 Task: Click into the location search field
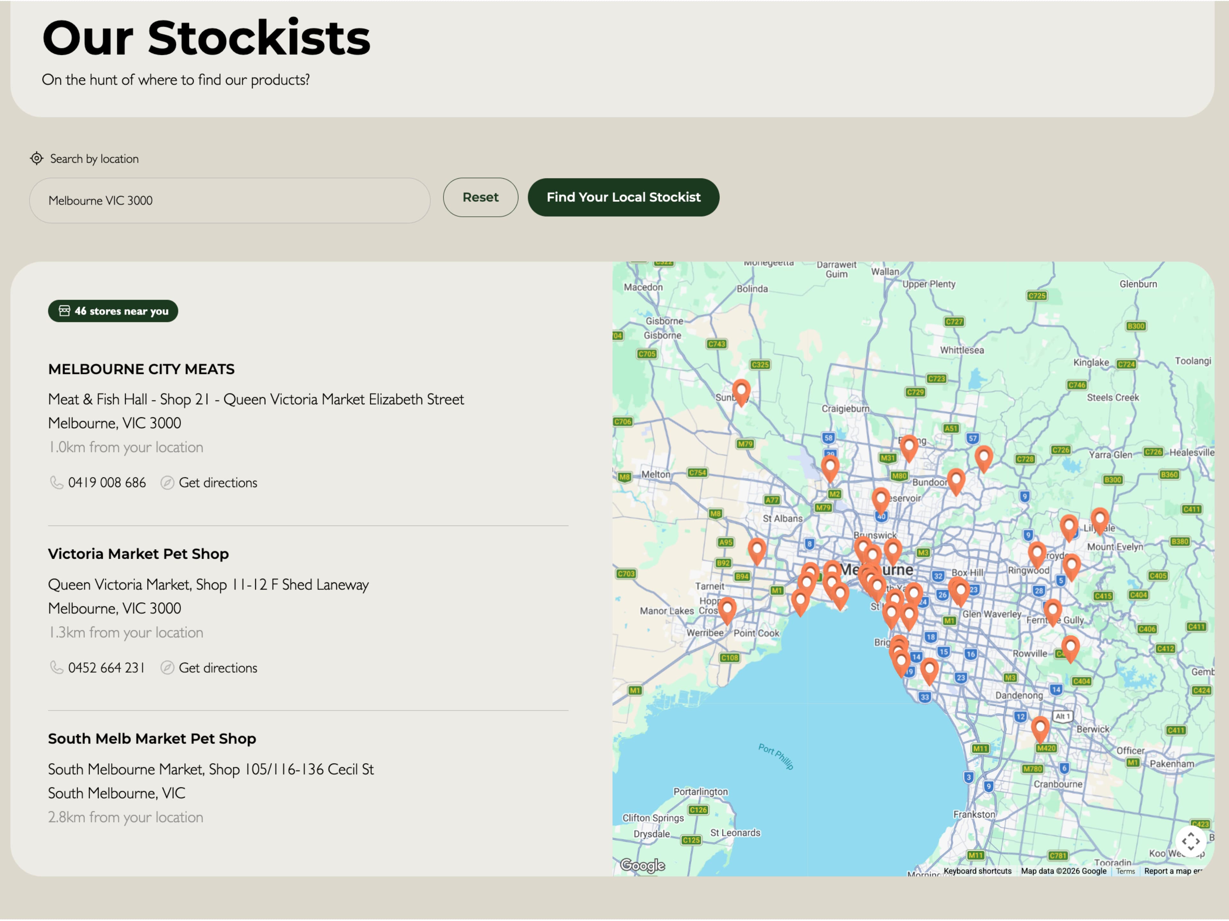[229, 201]
